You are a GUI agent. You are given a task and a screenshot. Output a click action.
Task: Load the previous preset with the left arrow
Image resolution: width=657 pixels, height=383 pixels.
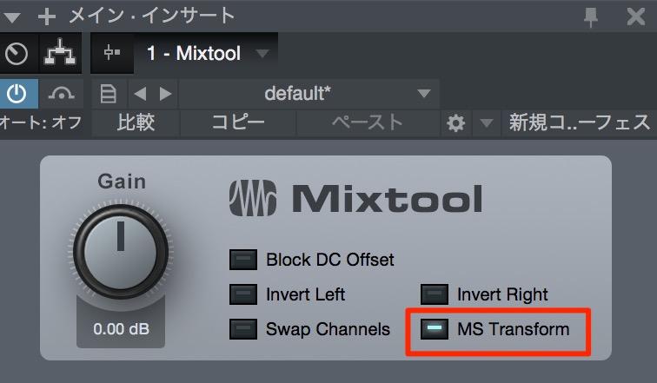[141, 94]
